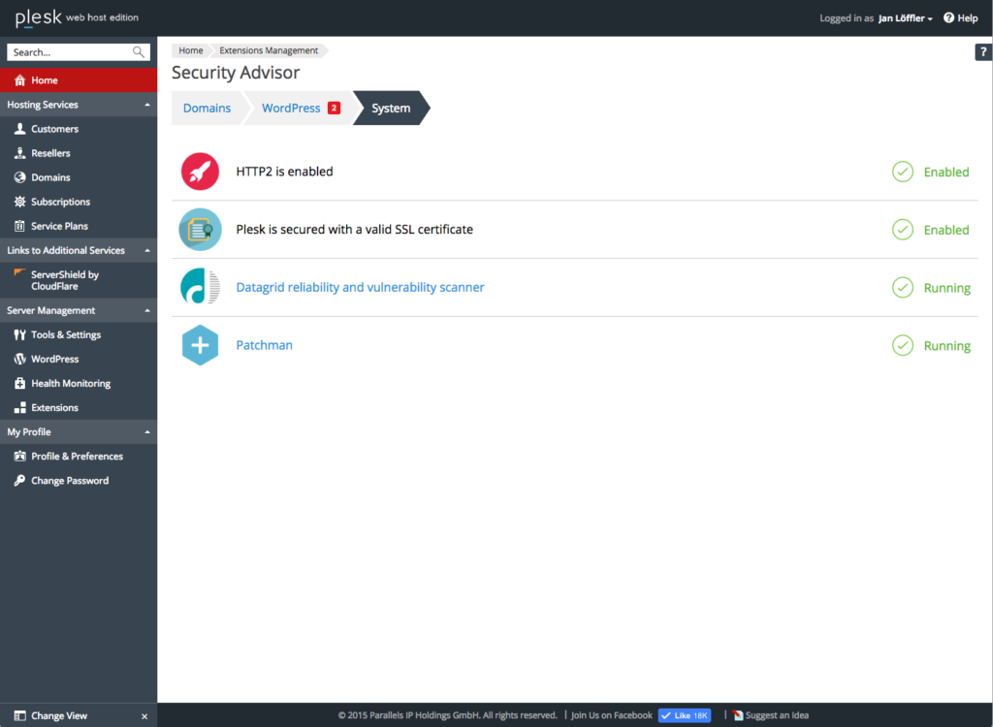This screenshot has width=993, height=727.
Task: Open Extensions in sidebar
Action: click(79, 407)
